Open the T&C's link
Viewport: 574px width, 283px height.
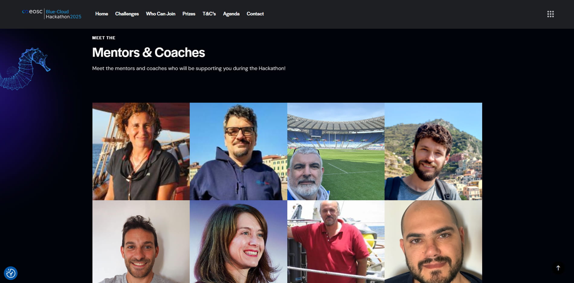tap(209, 14)
